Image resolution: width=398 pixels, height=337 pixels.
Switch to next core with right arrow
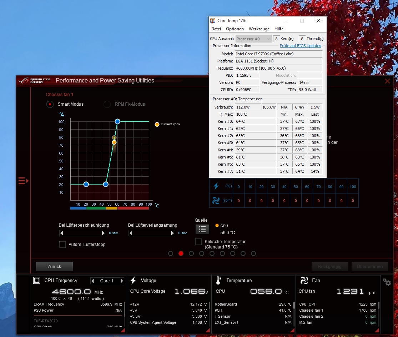pos(122,281)
